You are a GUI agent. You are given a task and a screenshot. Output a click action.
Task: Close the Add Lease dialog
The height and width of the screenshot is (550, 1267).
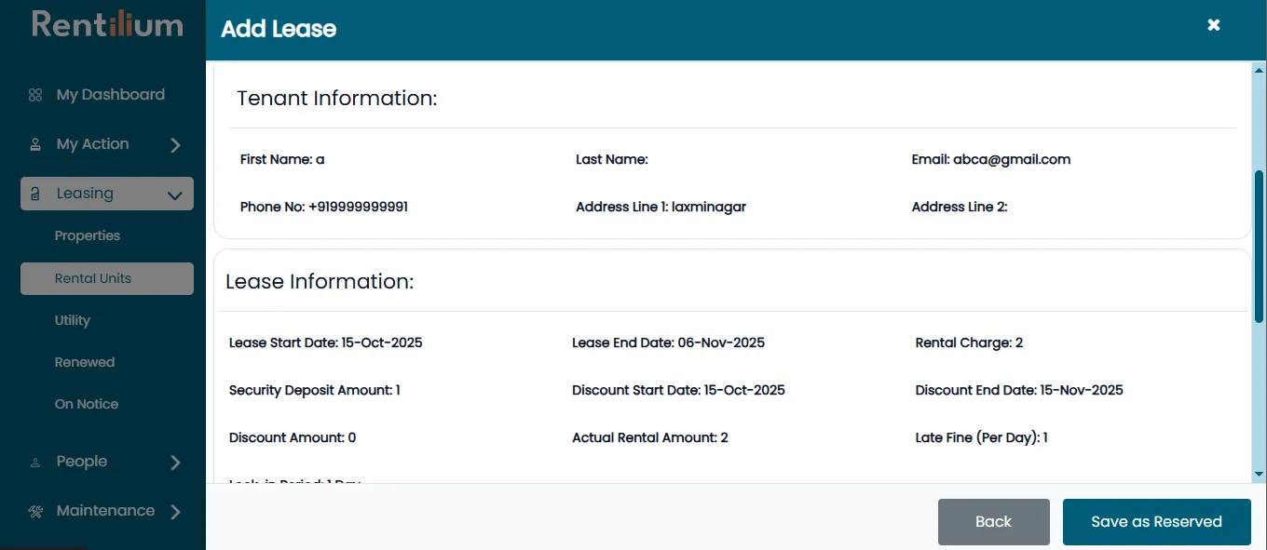coord(1214,25)
